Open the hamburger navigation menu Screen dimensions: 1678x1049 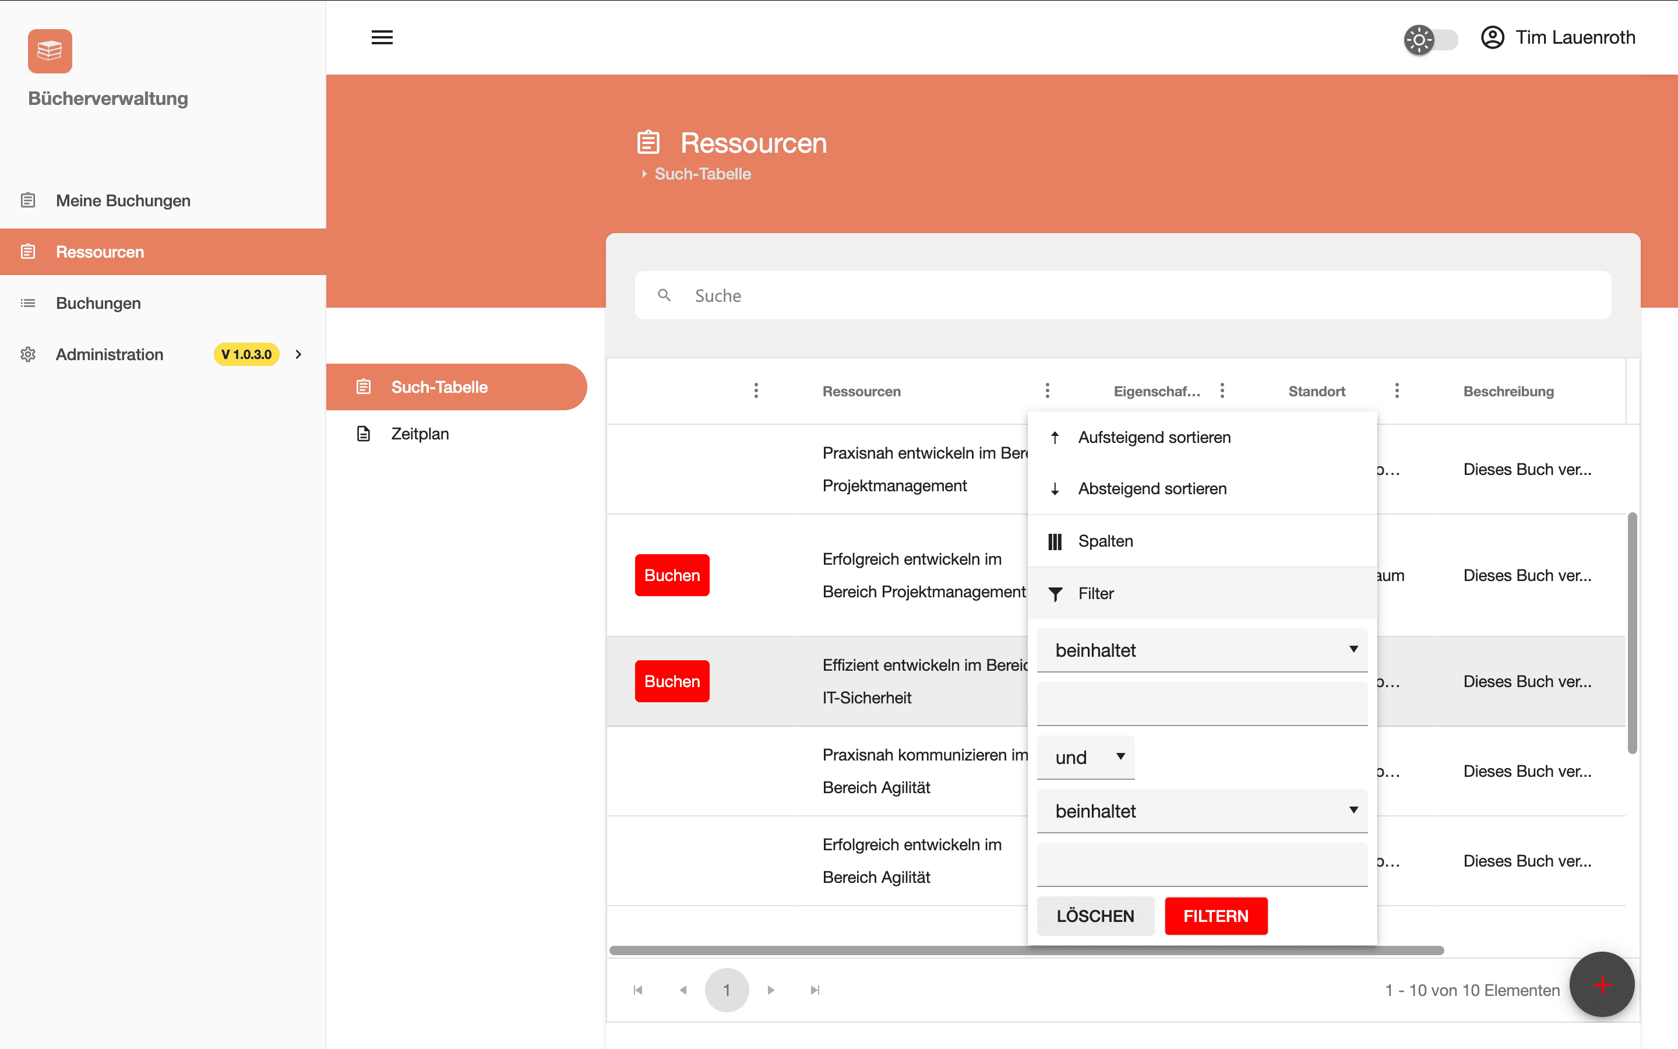click(x=382, y=37)
